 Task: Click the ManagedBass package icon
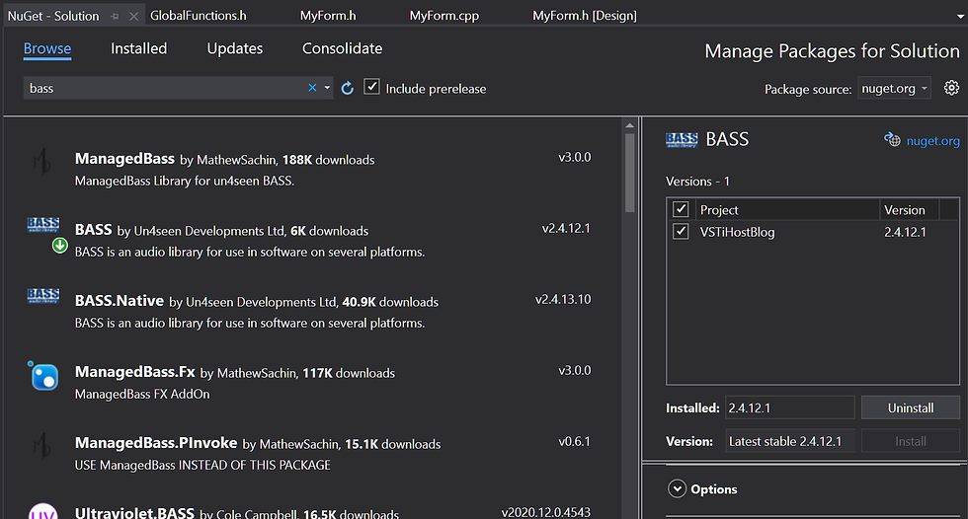click(42, 163)
